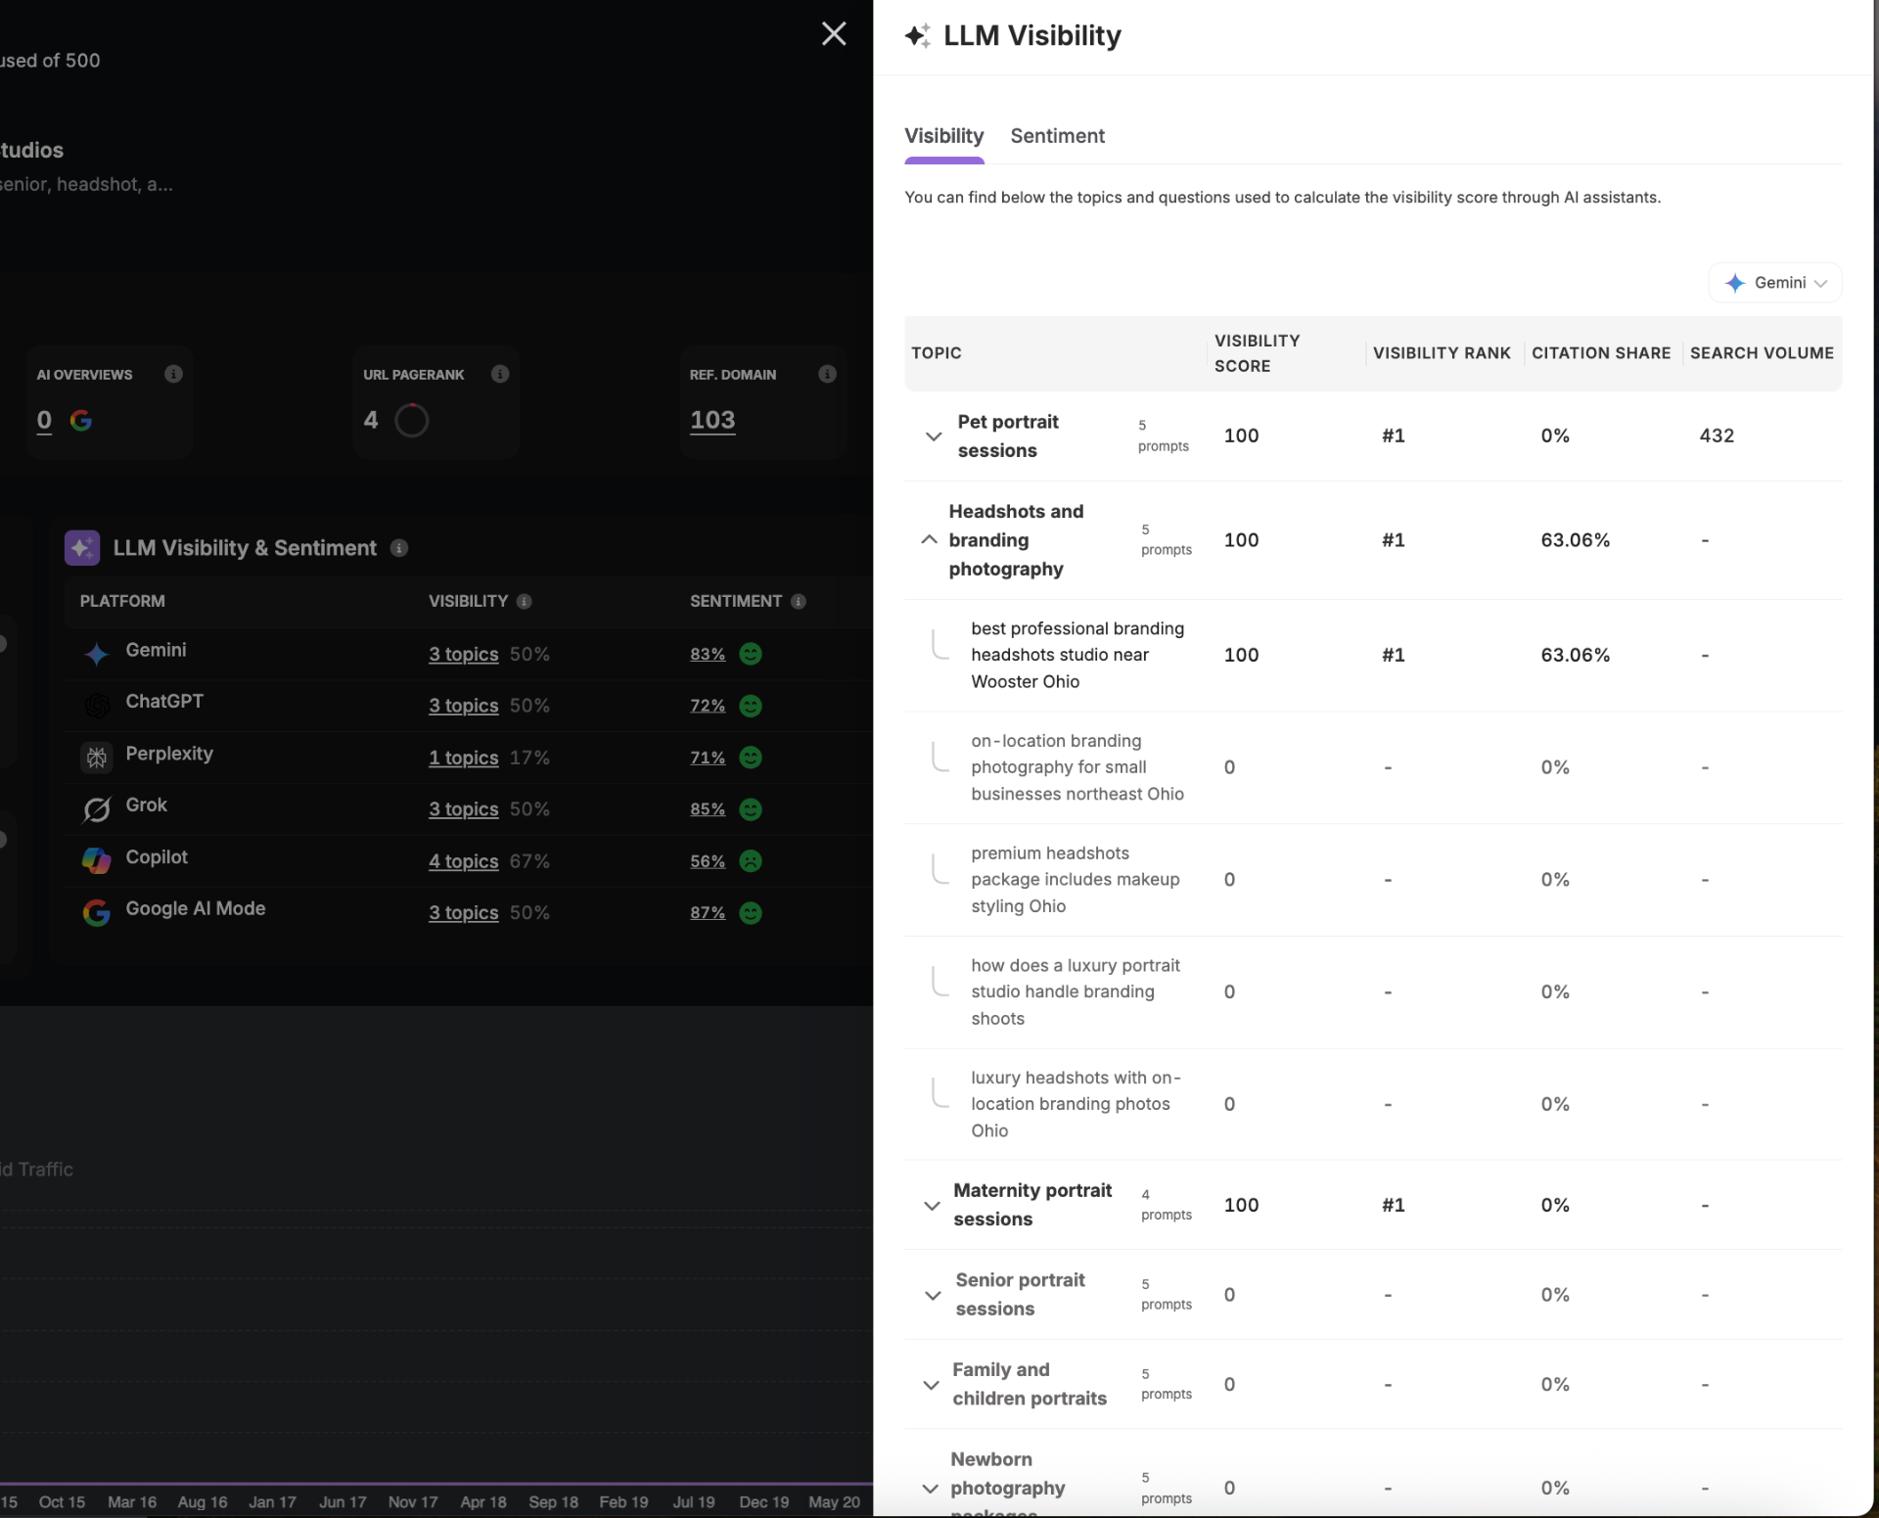
Task: Click the info icon next to REF. DOMAIN
Action: (x=827, y=374)
